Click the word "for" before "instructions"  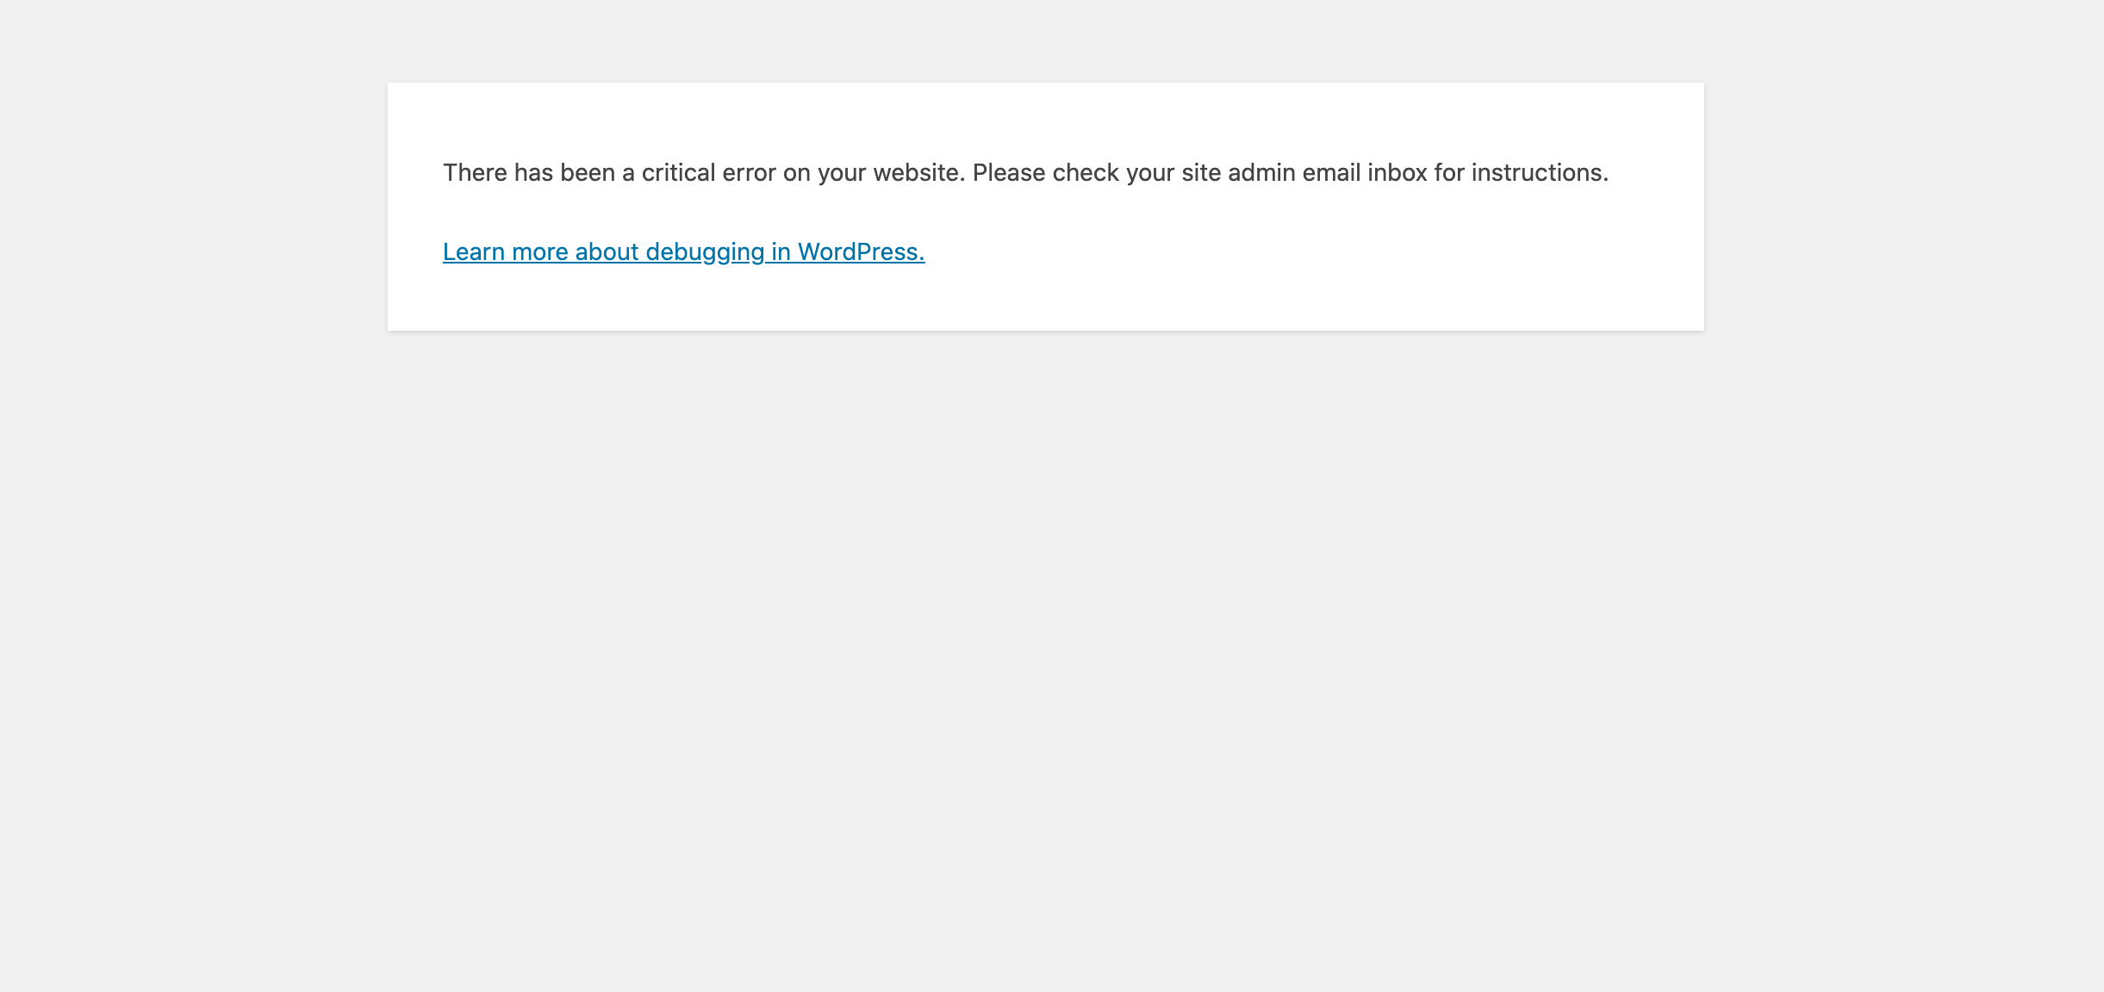click(x=1449, y=172)
